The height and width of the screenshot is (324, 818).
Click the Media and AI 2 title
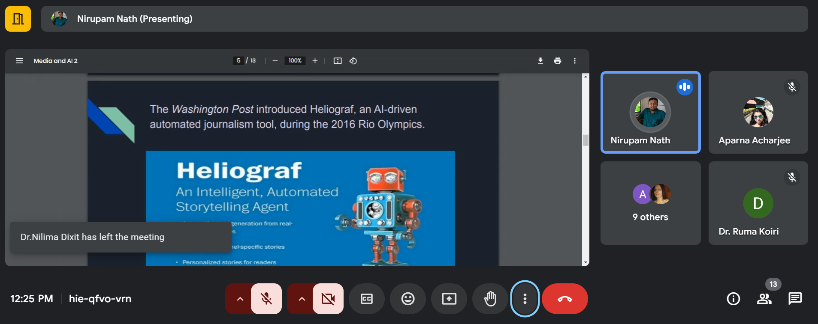click(x=56, y=61)
